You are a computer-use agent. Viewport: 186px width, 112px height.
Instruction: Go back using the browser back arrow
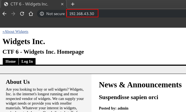[x=4, y=14]
